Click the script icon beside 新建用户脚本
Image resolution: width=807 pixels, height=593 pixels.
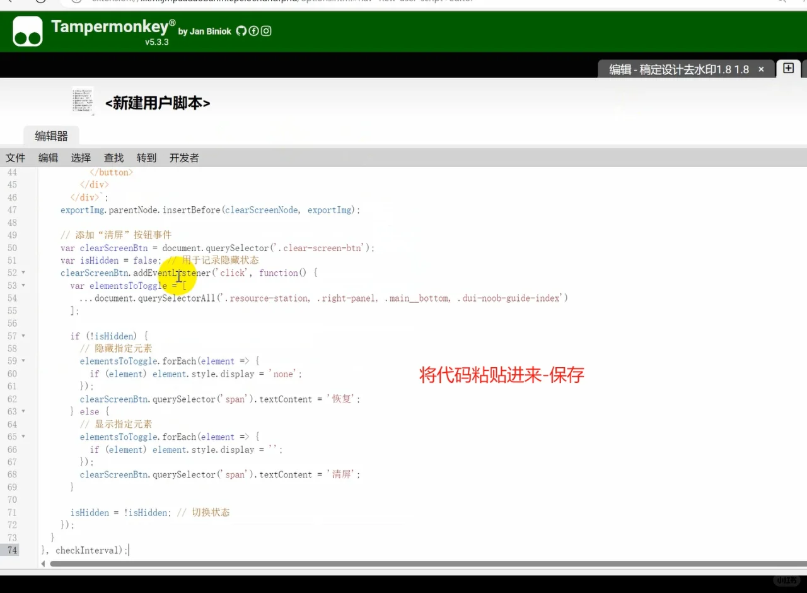pos(83,101)
